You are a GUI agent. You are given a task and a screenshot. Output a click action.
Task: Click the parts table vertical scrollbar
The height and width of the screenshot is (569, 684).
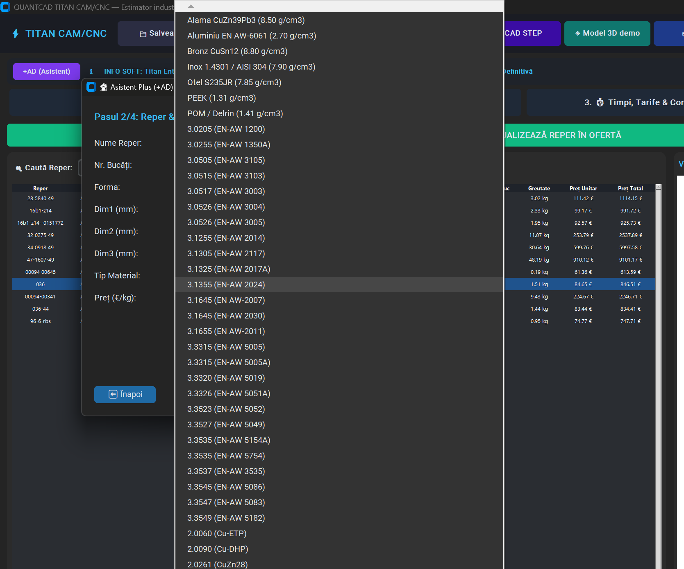tap(658, 376)
